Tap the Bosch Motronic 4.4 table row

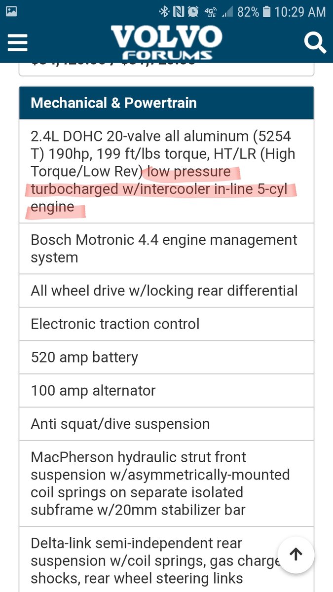(x=166, y=249)
